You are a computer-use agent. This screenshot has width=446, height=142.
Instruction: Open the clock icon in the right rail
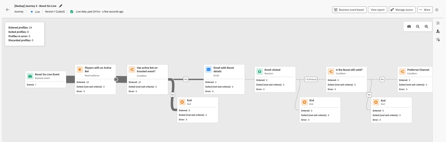438,39
